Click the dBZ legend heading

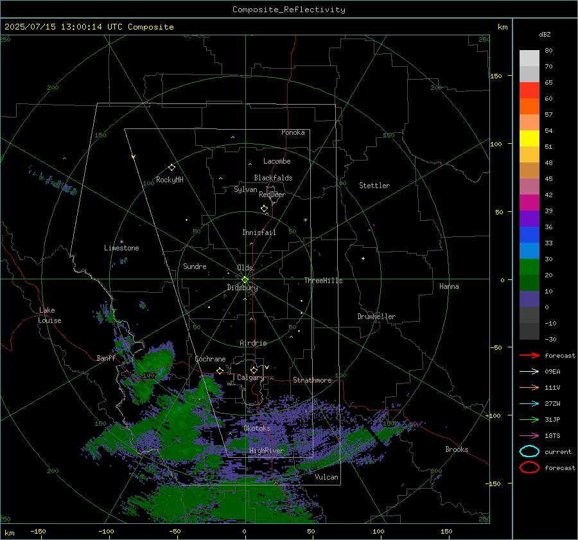tap(545, 34)
